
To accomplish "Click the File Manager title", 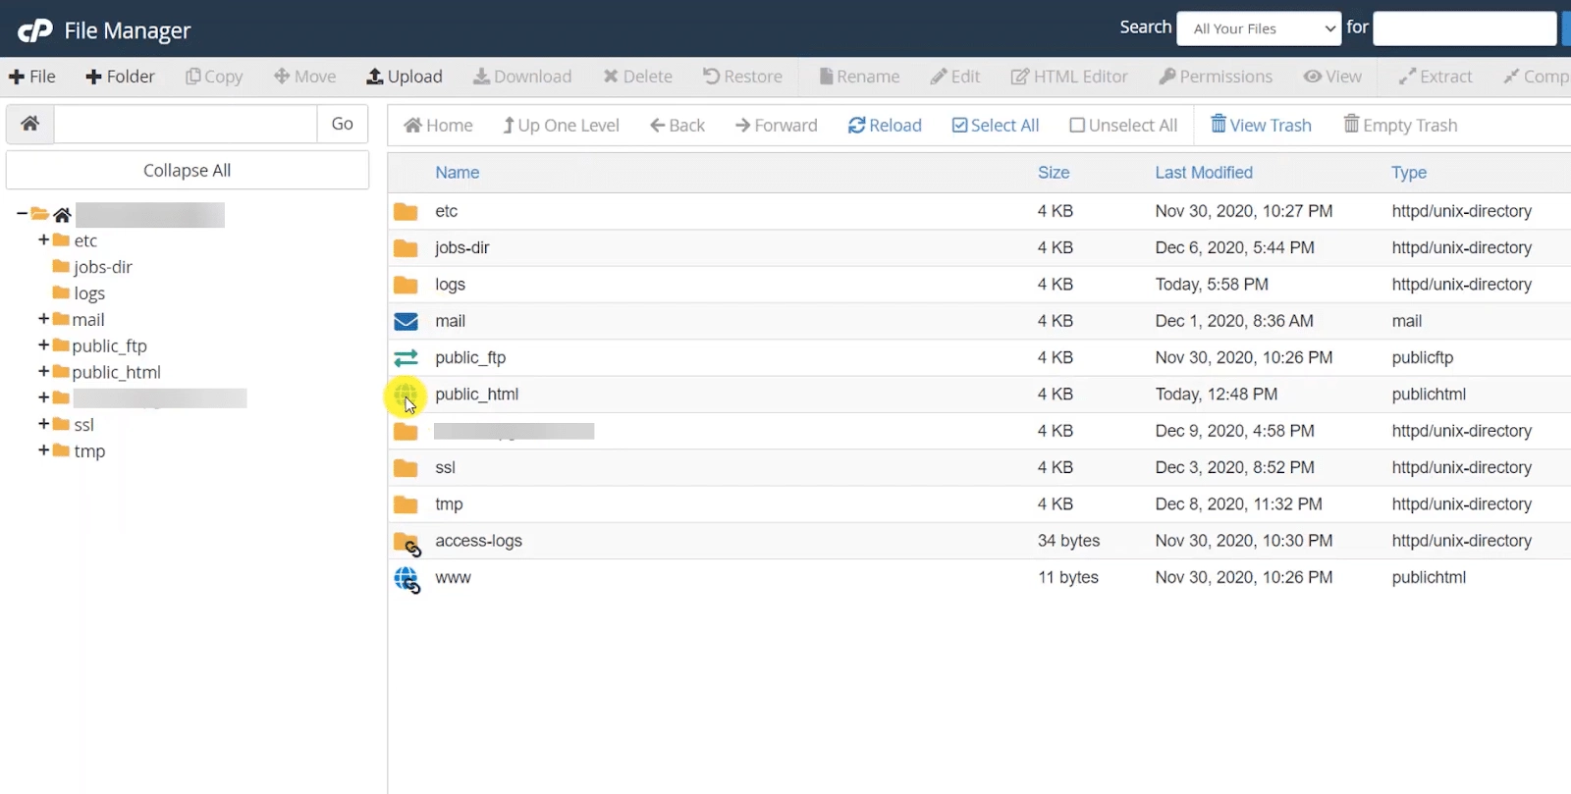I will coord(128,31).
